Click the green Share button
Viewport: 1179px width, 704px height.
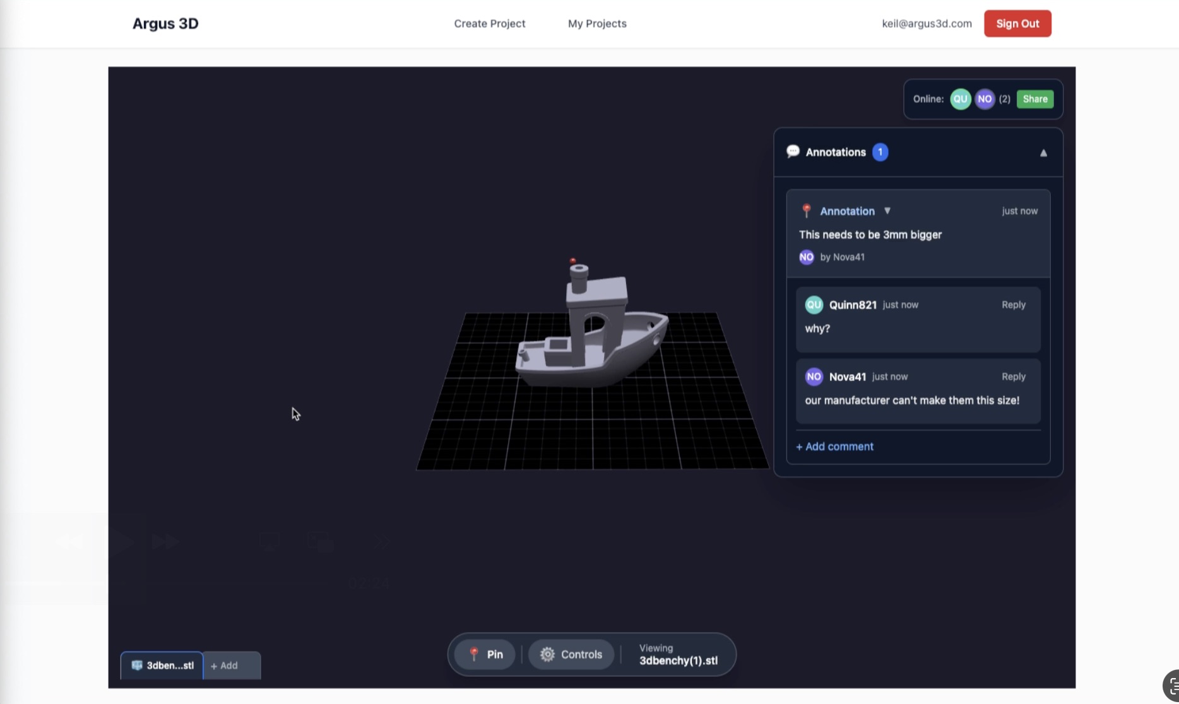point(1034,99)
